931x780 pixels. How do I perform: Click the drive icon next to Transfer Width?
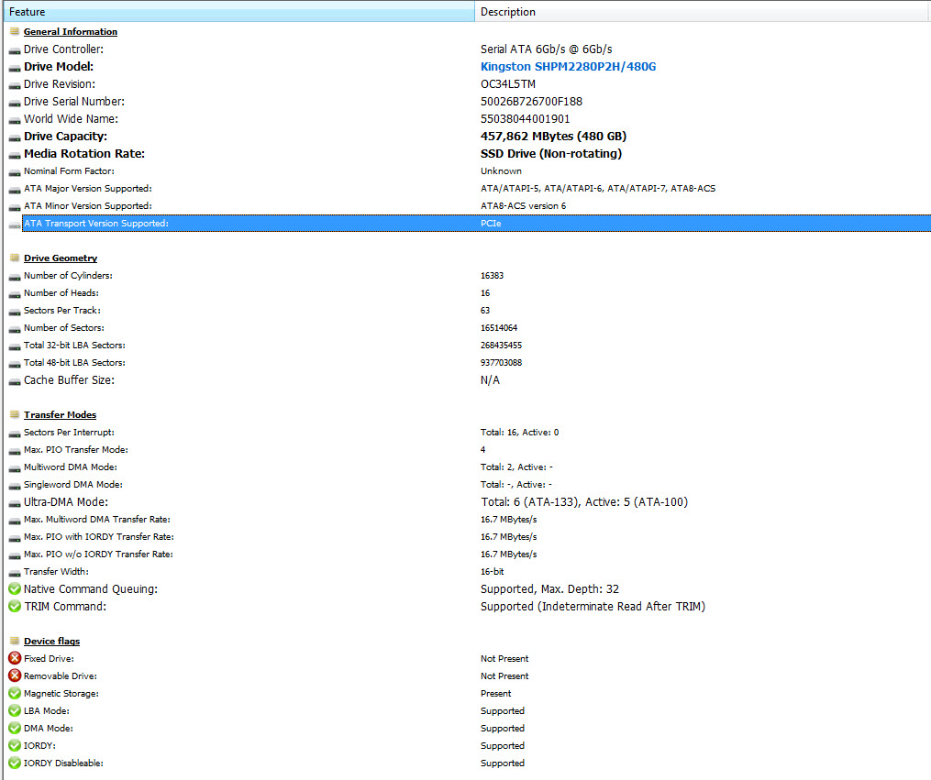(x=15, y=573)
